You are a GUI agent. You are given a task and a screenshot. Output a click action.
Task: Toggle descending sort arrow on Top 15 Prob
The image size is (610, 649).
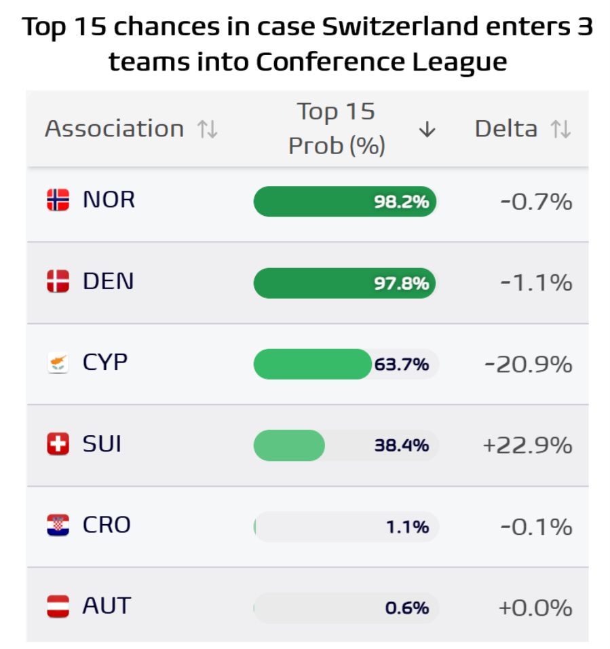click(427, 129)
